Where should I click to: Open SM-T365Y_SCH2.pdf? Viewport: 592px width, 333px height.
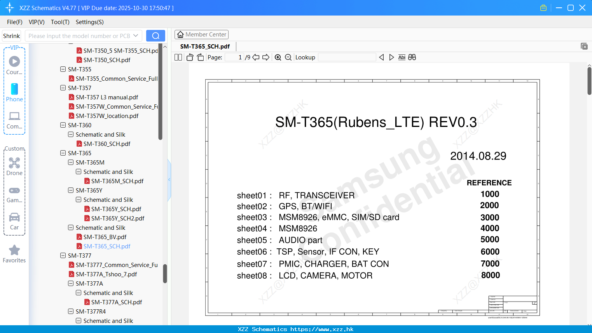point(118,218)
